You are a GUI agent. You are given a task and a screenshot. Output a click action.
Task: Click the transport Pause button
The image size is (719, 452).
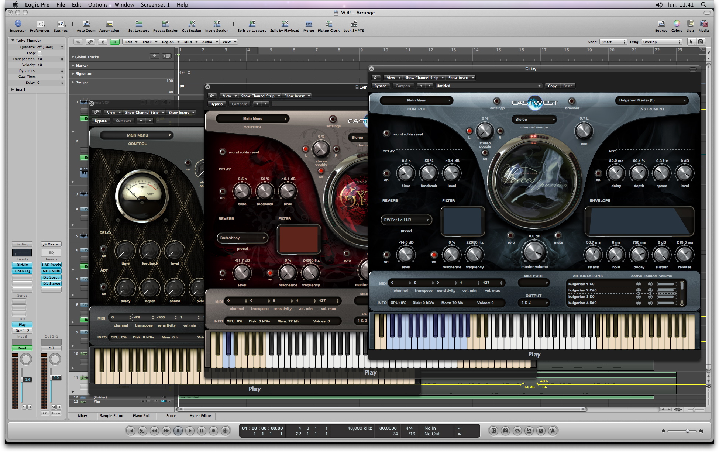click(202, 431)
